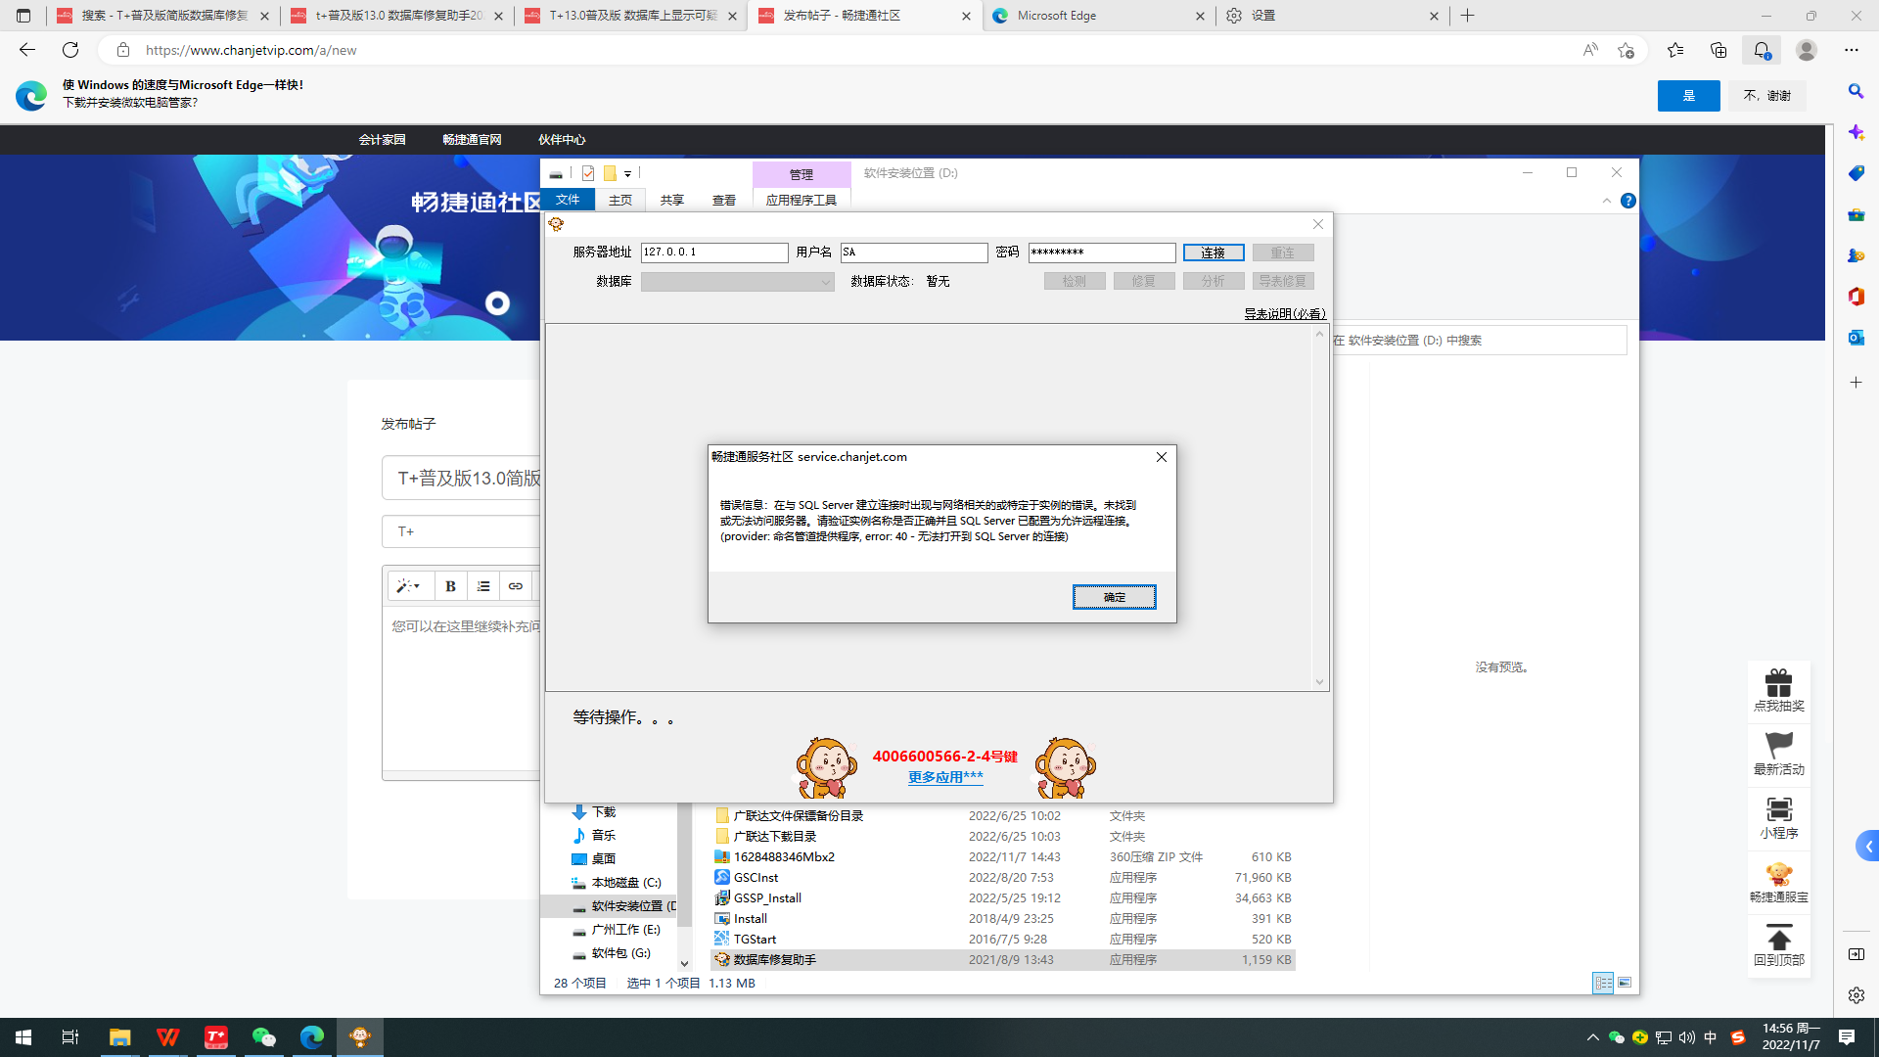1879x1057 pixels.
Task: Open the Windows Start menu
Action: [23, 1037]
